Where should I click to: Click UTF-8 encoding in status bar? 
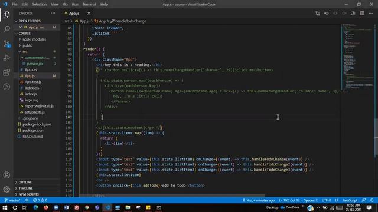[x=326, y=200]
